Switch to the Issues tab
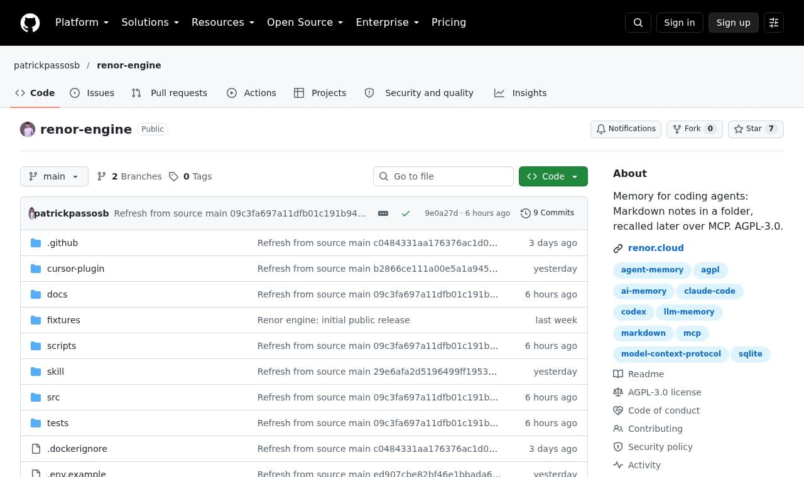Viewport: 804px width, 477px height. click(92, 93)
